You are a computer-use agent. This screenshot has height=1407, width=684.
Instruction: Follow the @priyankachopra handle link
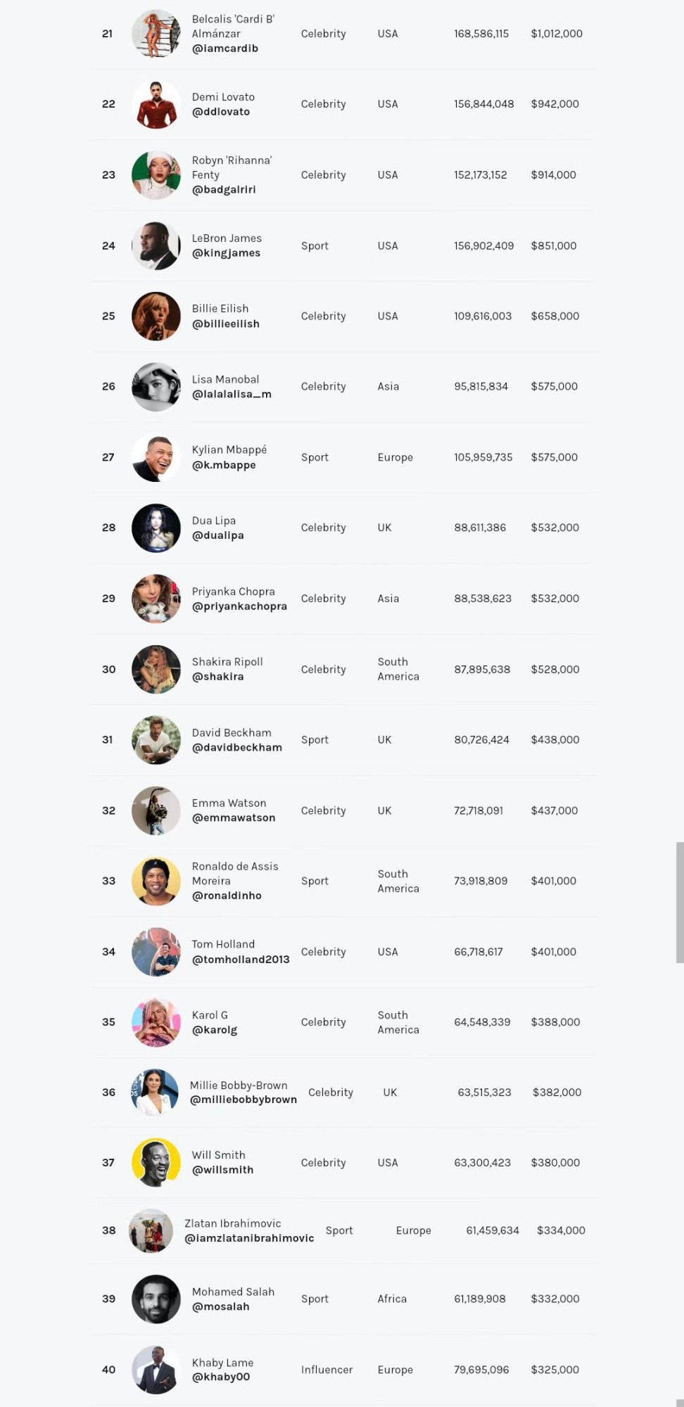tap(239, 606)
